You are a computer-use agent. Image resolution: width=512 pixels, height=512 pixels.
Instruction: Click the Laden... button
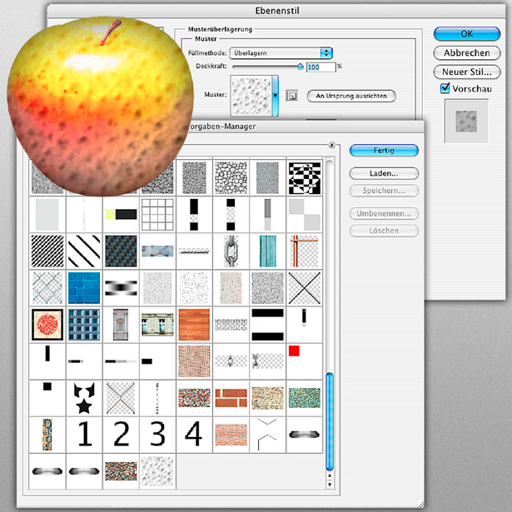click(x=384, y=173)
